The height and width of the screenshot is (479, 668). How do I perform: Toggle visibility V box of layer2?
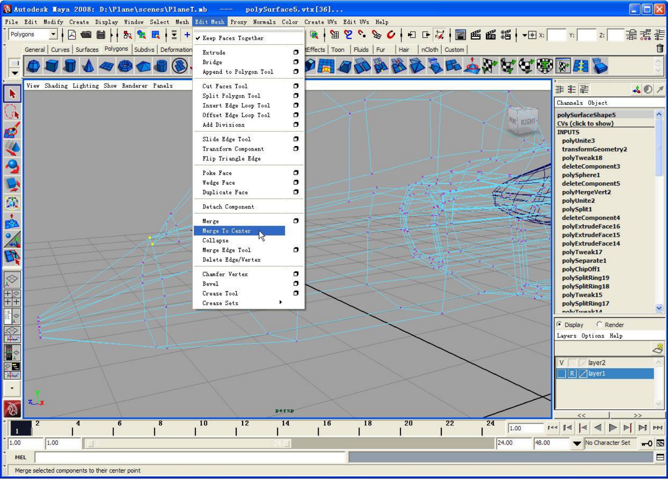(x=561, y=363)
